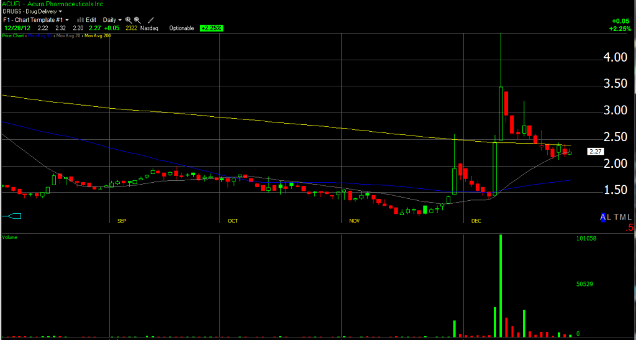636x340 pixels.
Task: Click the Price Chart legend label
Action: coord(12,35)
